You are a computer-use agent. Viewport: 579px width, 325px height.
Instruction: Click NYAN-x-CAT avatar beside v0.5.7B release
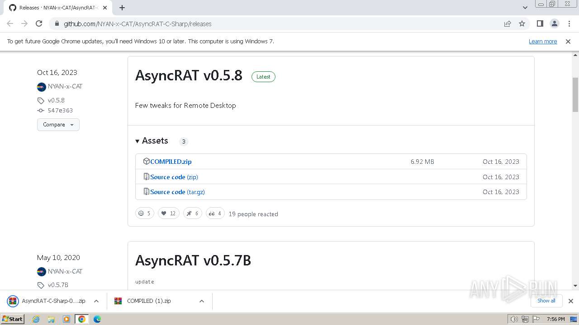(x=42, y=272)
